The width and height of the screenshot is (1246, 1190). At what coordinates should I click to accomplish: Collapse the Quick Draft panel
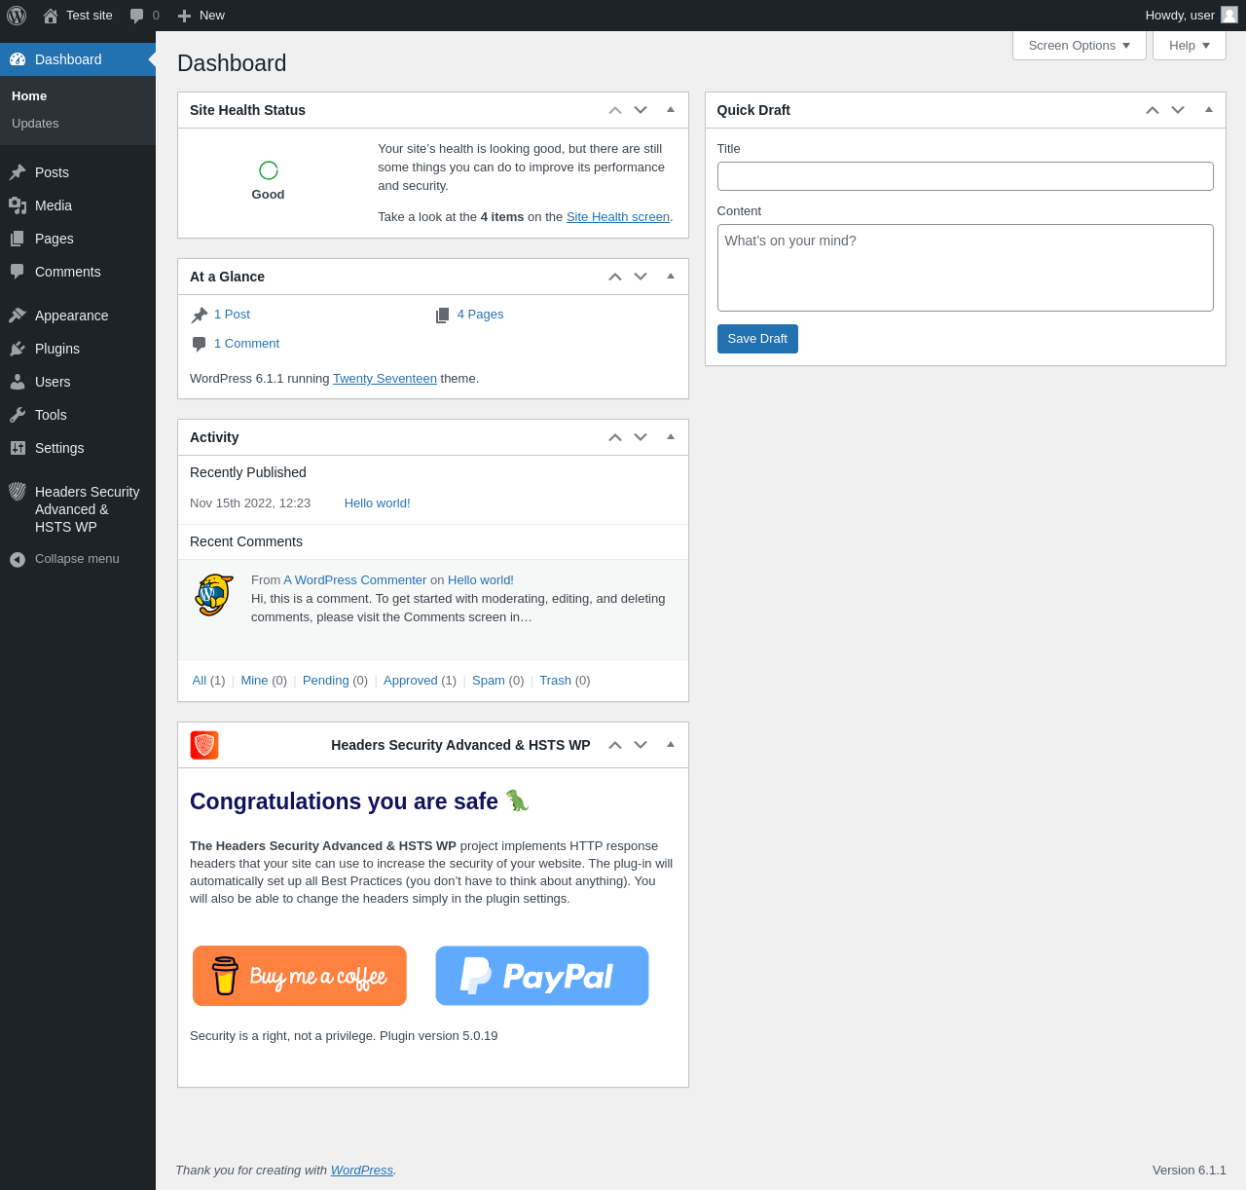[x=1209, y=110]
